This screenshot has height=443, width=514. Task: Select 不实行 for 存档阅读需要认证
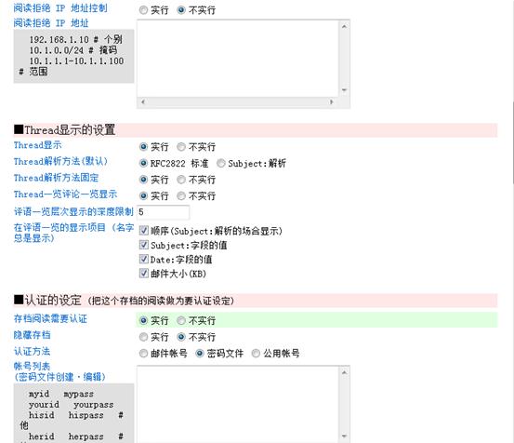pos(181,320)
